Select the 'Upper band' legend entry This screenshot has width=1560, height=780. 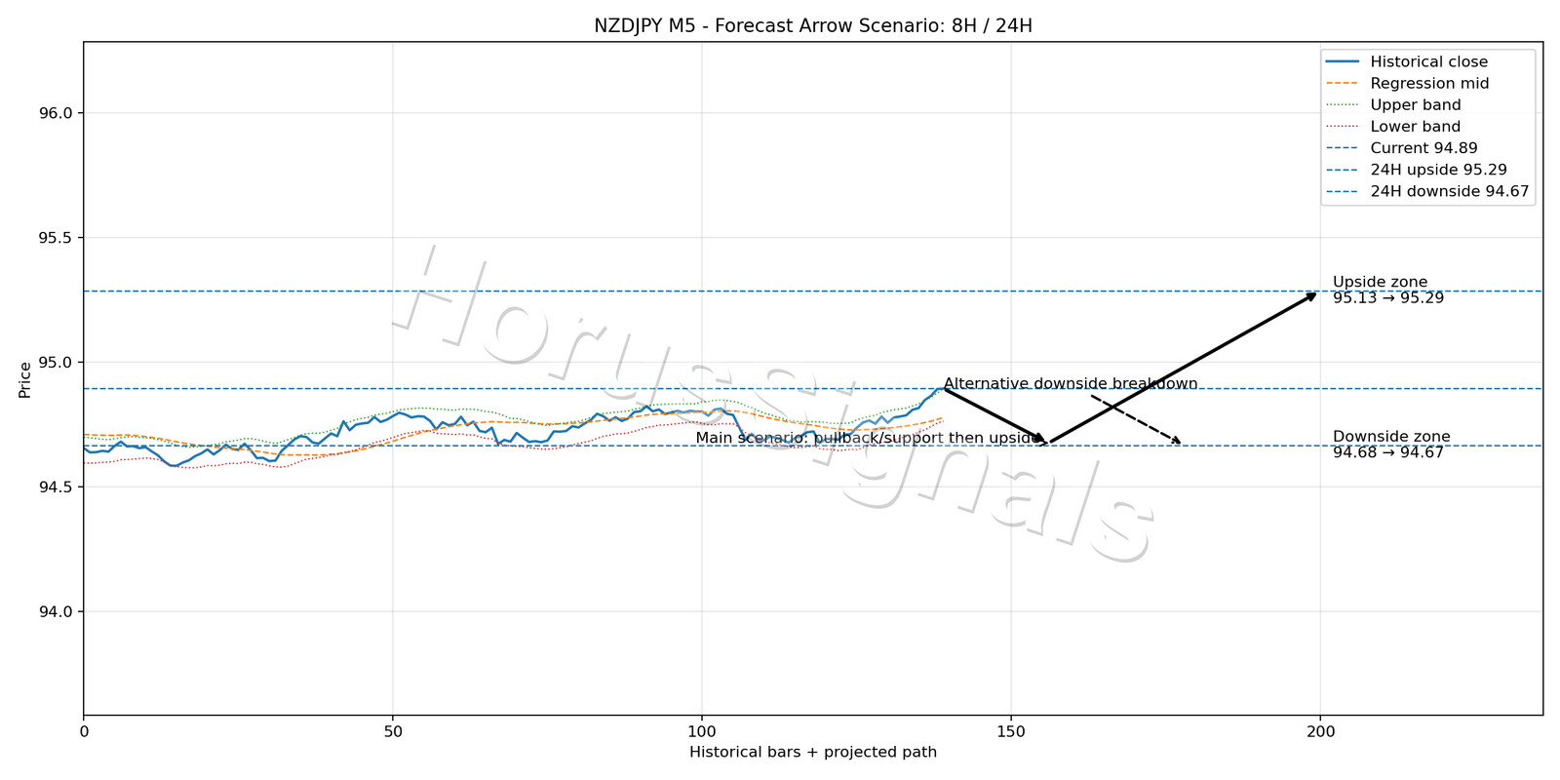pos(1393,105)
